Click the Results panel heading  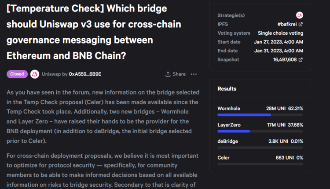click(227, 89)
